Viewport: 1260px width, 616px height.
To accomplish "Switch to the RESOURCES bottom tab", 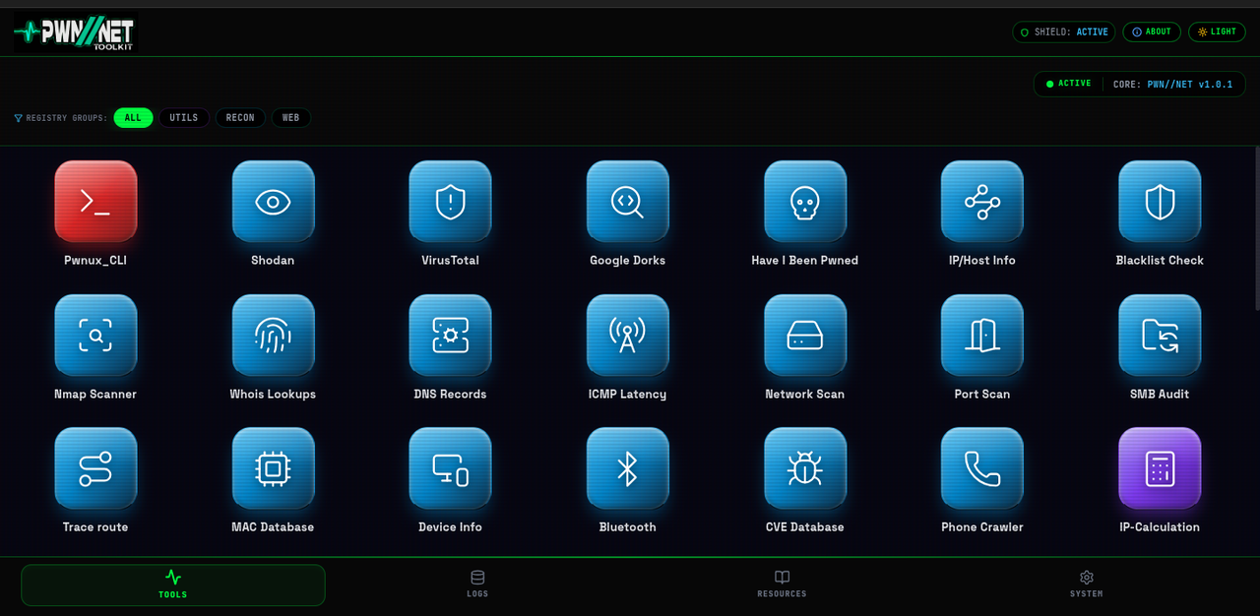I will coord(782,585).
